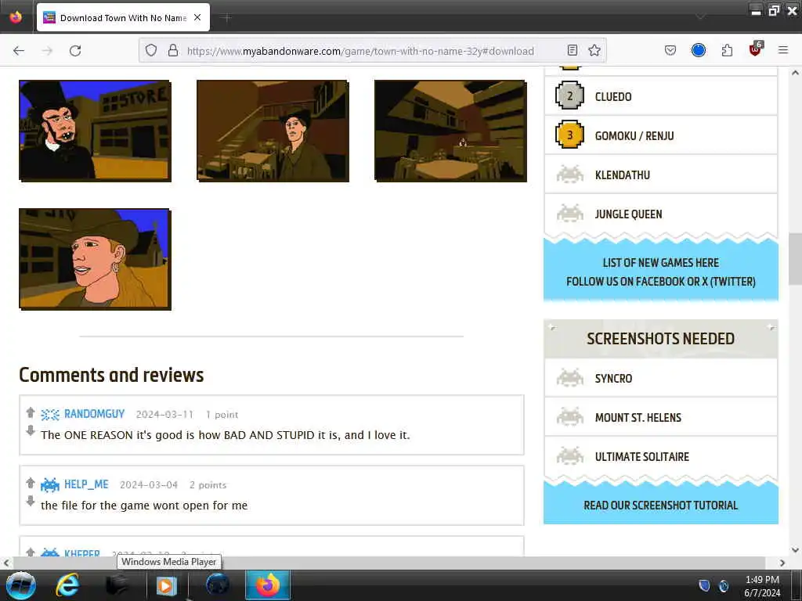Select the Download Town With No Name tab
This screenshot has height=601, width=802.
coord(123,17)
